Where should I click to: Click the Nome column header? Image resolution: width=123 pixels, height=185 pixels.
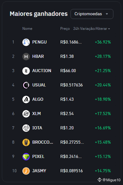27,29
